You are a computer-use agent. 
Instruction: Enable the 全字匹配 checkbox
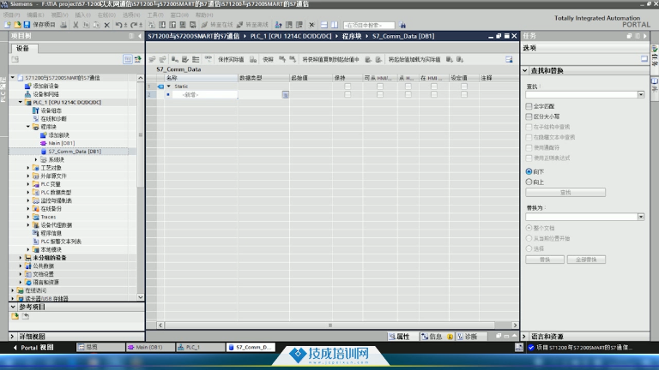click(x=529, y=106)
